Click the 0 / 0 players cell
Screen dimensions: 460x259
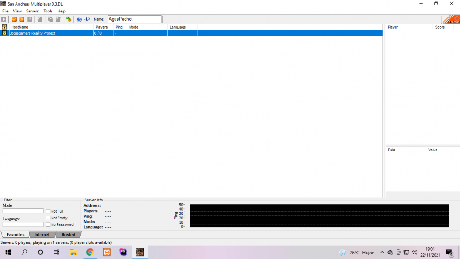[103, 33]
